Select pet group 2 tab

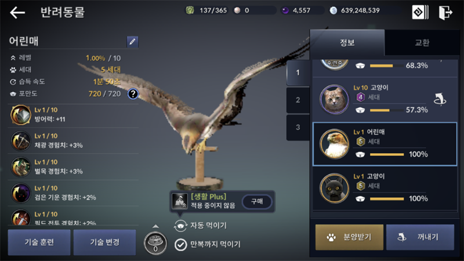pos(298,100)
